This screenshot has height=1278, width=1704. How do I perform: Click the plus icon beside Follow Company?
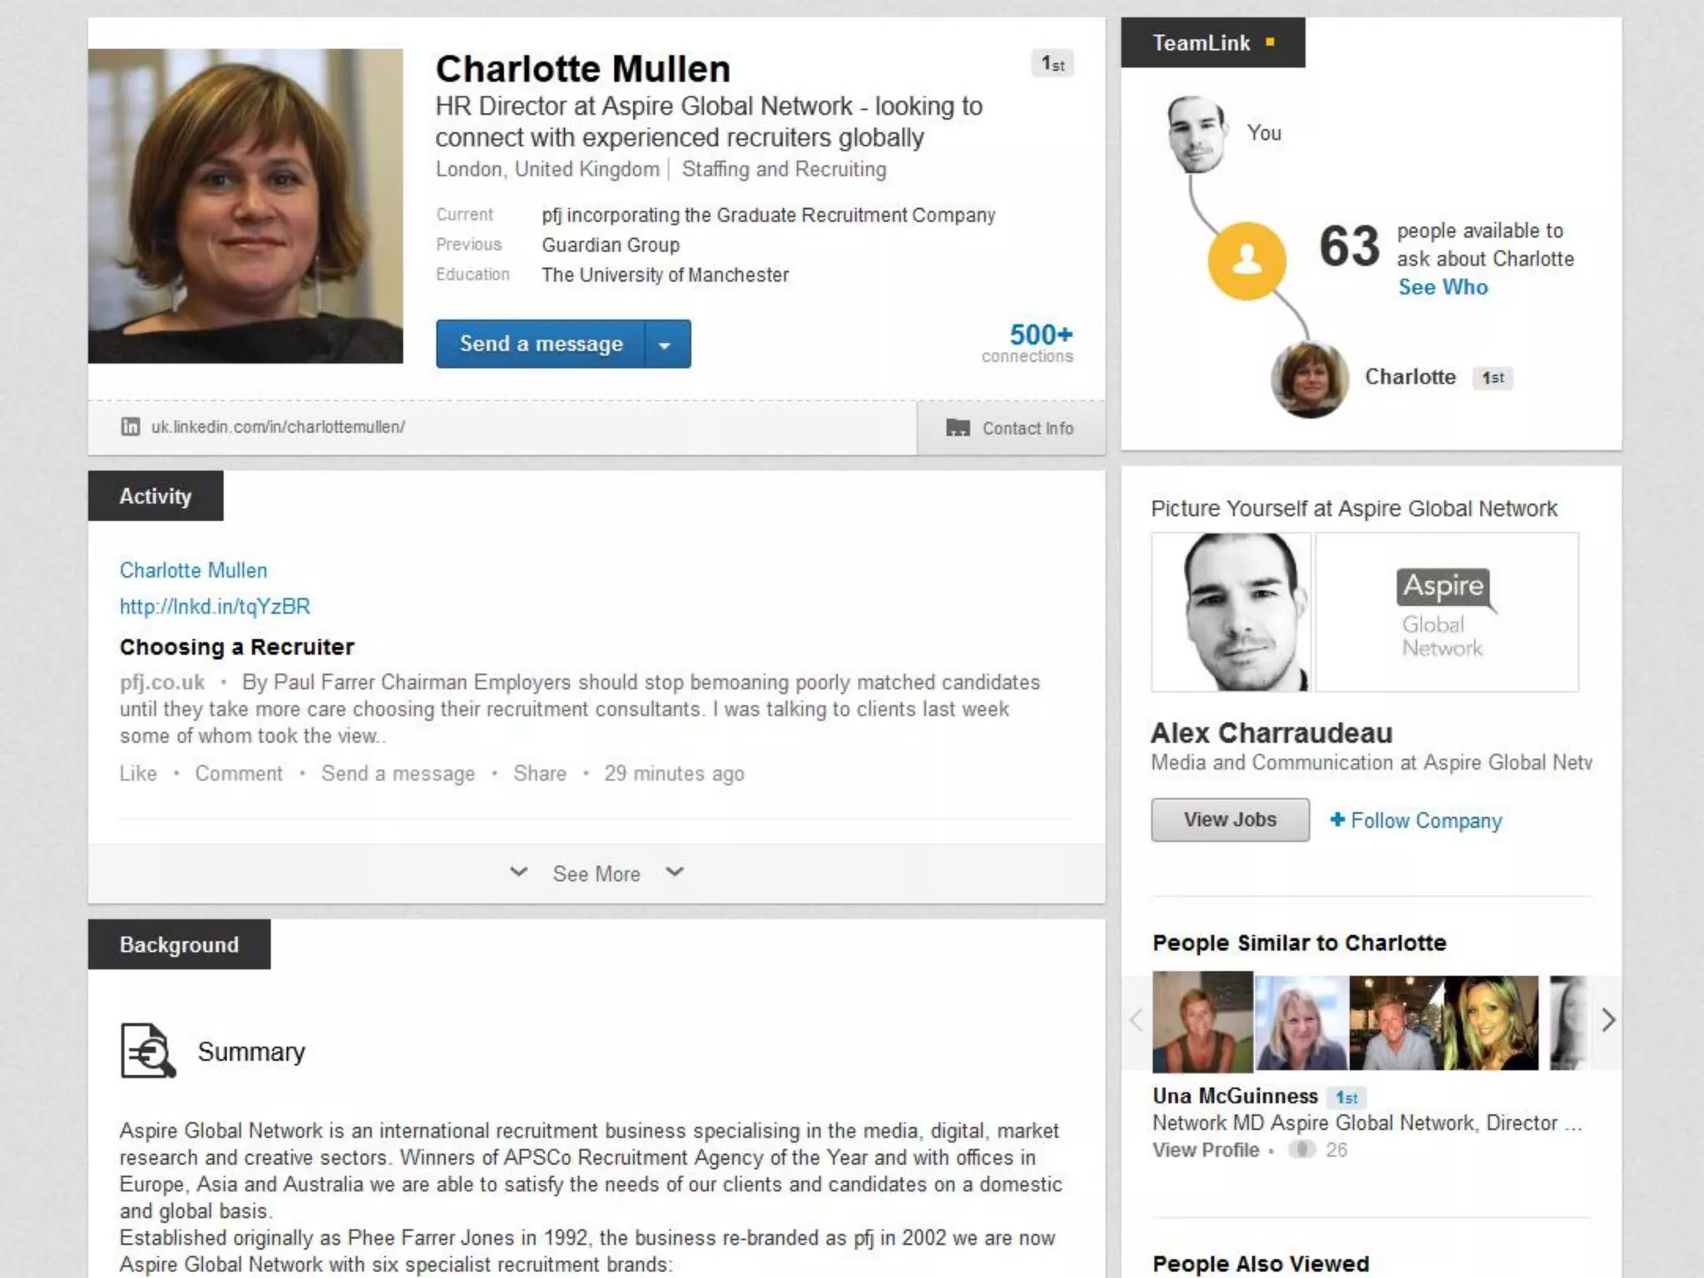pyautogui.click(x=1337, y=820)
